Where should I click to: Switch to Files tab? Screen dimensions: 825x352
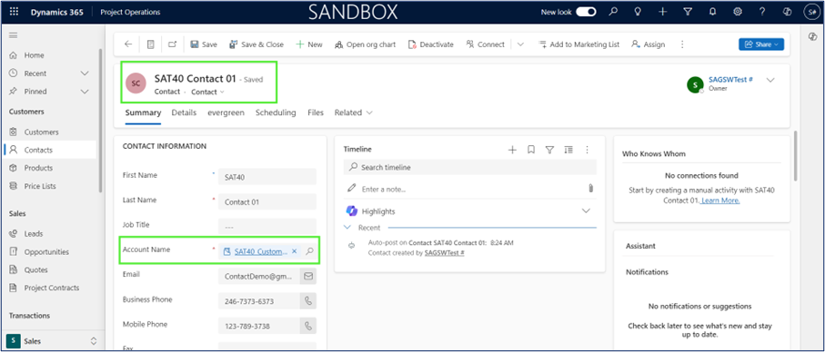click(316, 112)
